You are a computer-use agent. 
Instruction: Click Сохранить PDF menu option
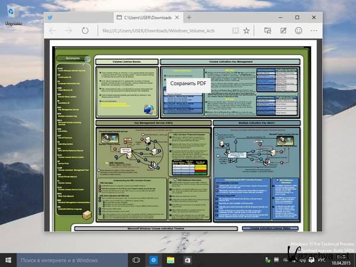coord(187,83)
